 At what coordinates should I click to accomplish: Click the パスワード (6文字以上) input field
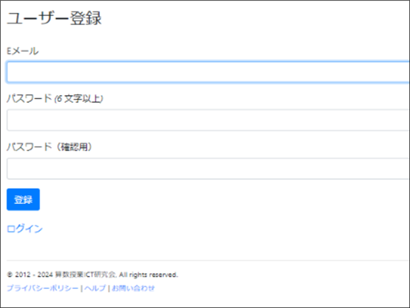click(x=208, y=120)
